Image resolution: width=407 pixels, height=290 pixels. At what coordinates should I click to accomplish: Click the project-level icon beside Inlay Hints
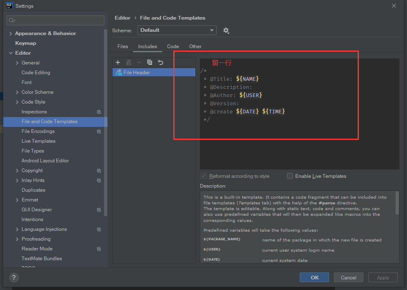pos(99,180)
